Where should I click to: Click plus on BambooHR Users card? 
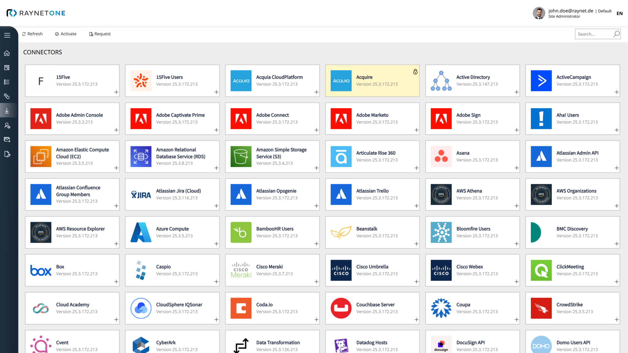click(x=316, y=244)
